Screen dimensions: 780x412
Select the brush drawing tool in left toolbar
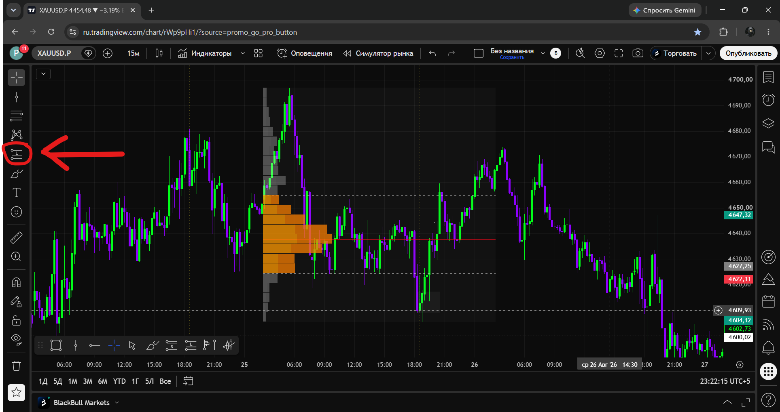[17, 174]
